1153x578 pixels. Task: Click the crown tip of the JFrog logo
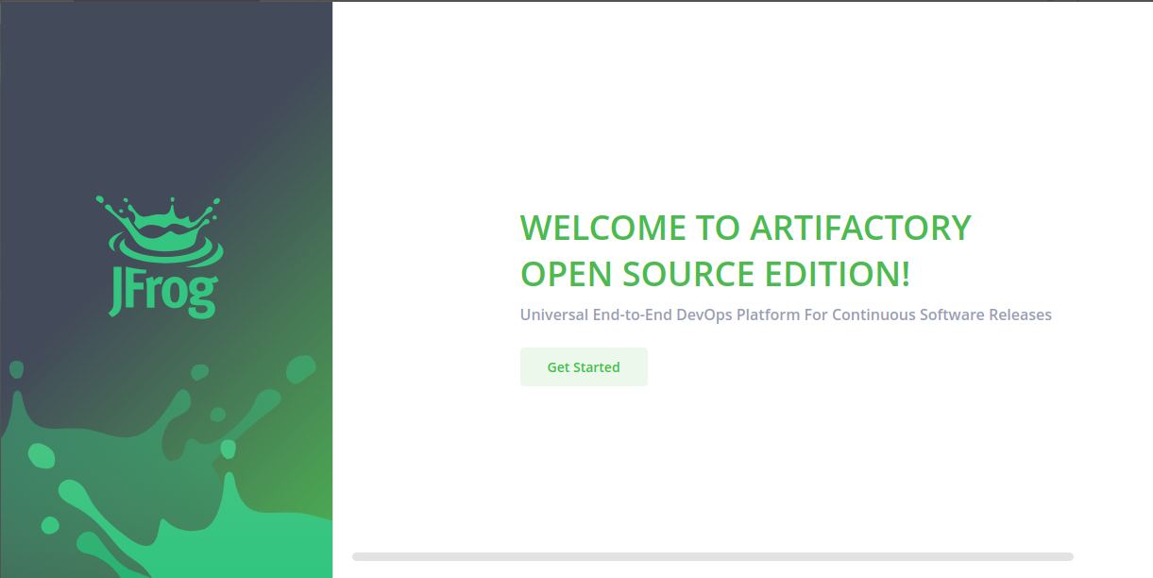(x=171, y=202)
